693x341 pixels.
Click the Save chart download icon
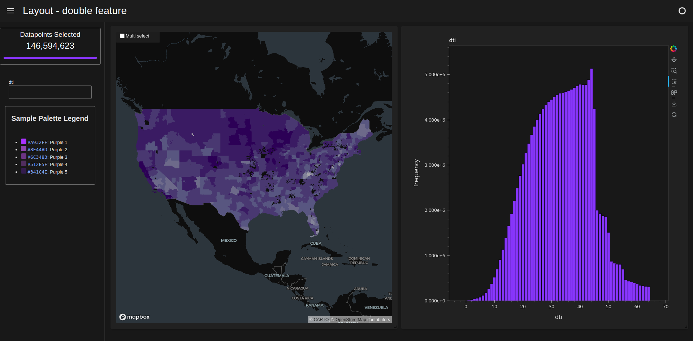coord(674,104)
